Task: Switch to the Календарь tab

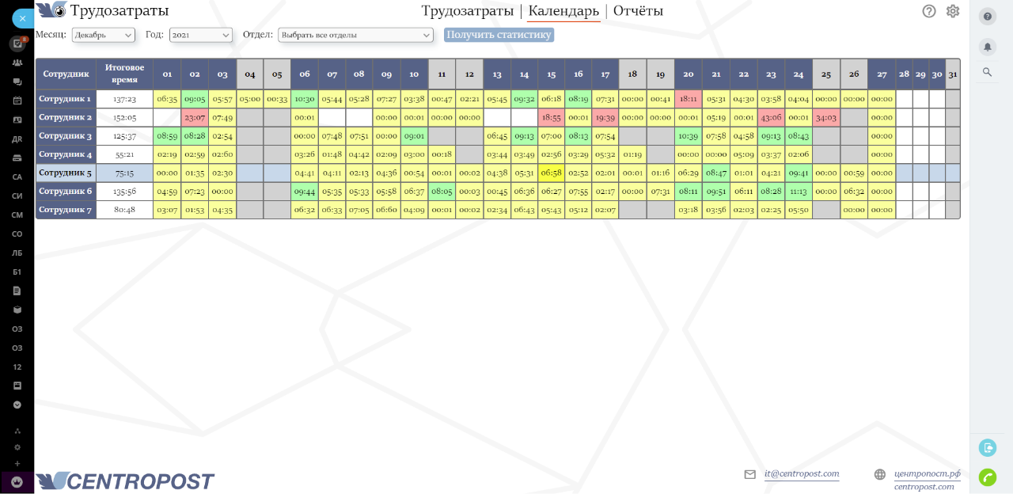Action: tap(563, 11)
